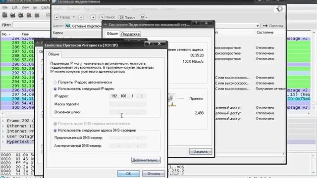Click Wireshark's list capture interfaces toolbar icon
The height and width of the screenshot is (178, 317).
4,15
